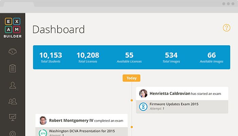
Task: Open the exams clipboard icon in sidebar
Action: (13, 68)
